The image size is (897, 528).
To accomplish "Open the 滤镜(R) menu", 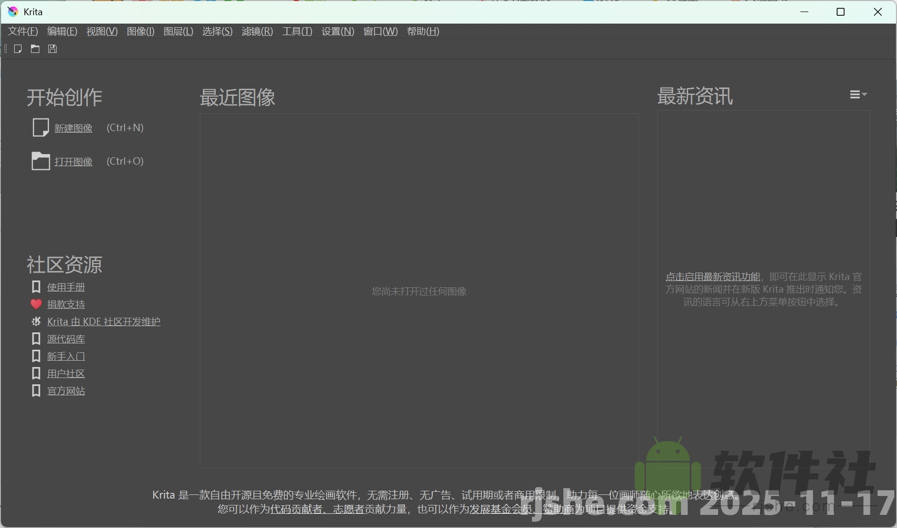I will [x=257, y=31].
